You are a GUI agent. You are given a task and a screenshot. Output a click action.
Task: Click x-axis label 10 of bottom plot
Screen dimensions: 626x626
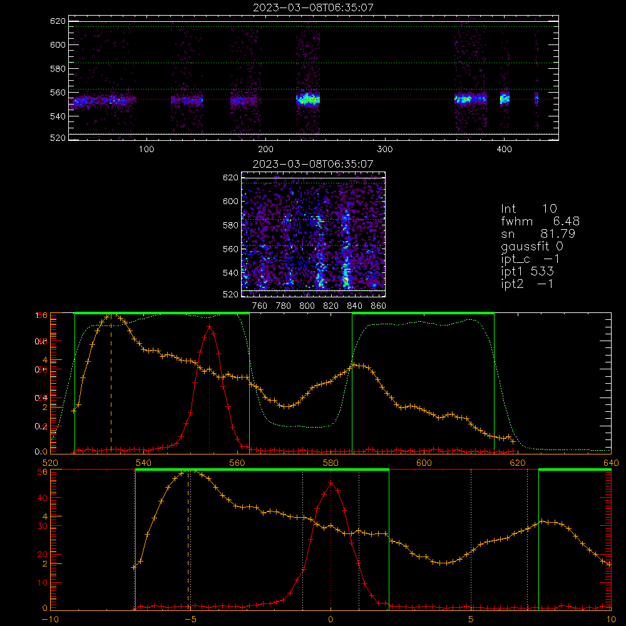coord(611,619)
